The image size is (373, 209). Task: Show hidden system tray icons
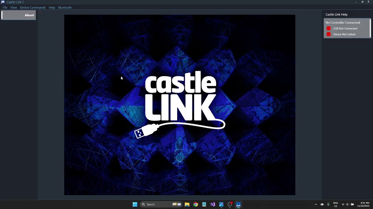[x=316, y=204]
